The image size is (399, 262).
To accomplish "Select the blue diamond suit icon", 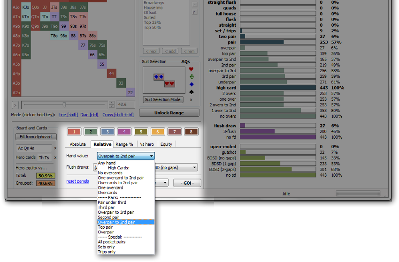I will pyautogui.click(x=191, y=84).
